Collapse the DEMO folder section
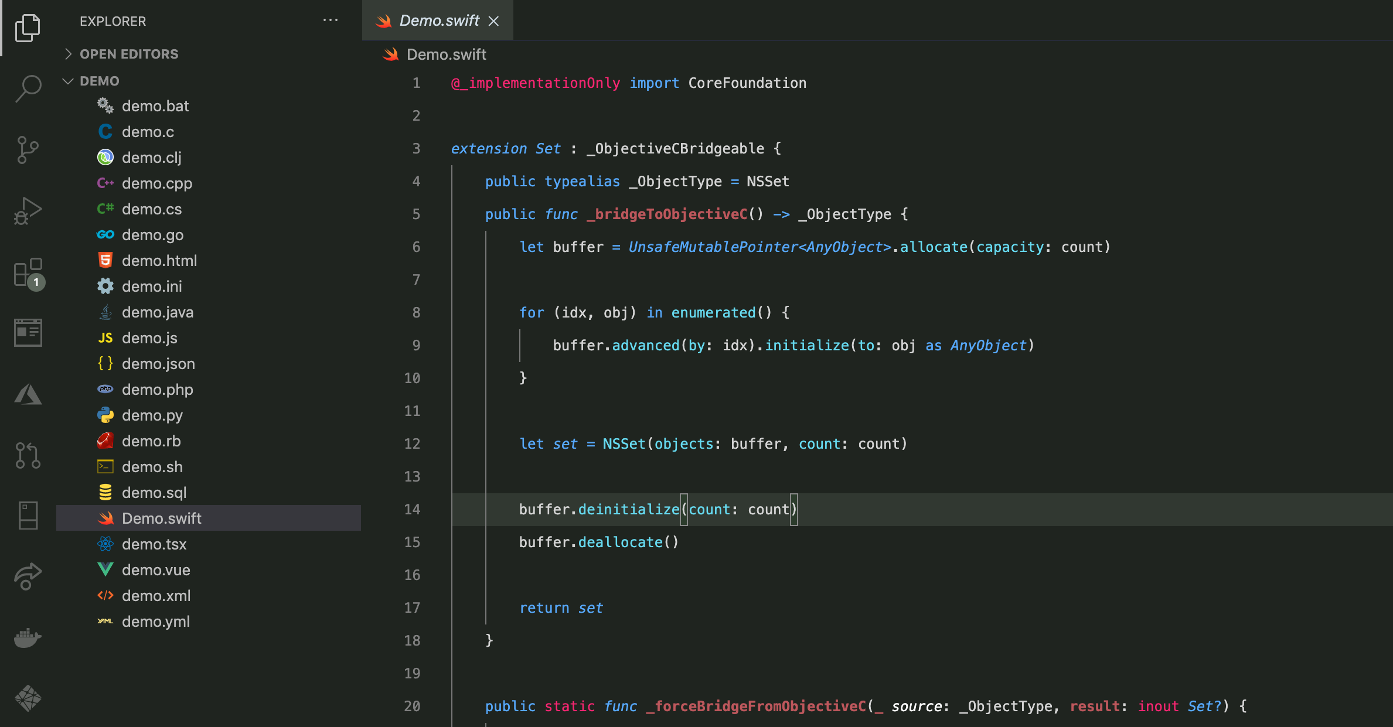This screenshot has width=1393, height=727. point(100,81)
